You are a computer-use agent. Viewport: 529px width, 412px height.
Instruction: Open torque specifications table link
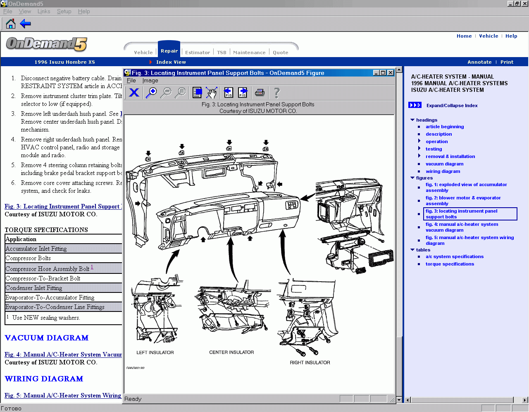pos(450,264)
